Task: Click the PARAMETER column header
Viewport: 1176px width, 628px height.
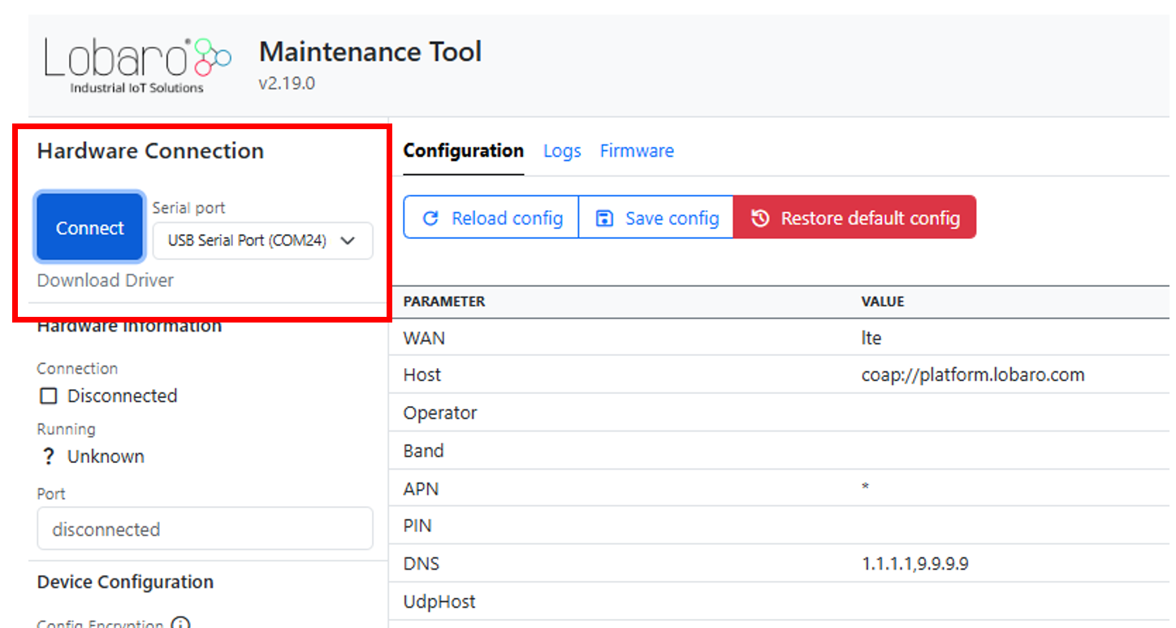Action: (444, 301)
